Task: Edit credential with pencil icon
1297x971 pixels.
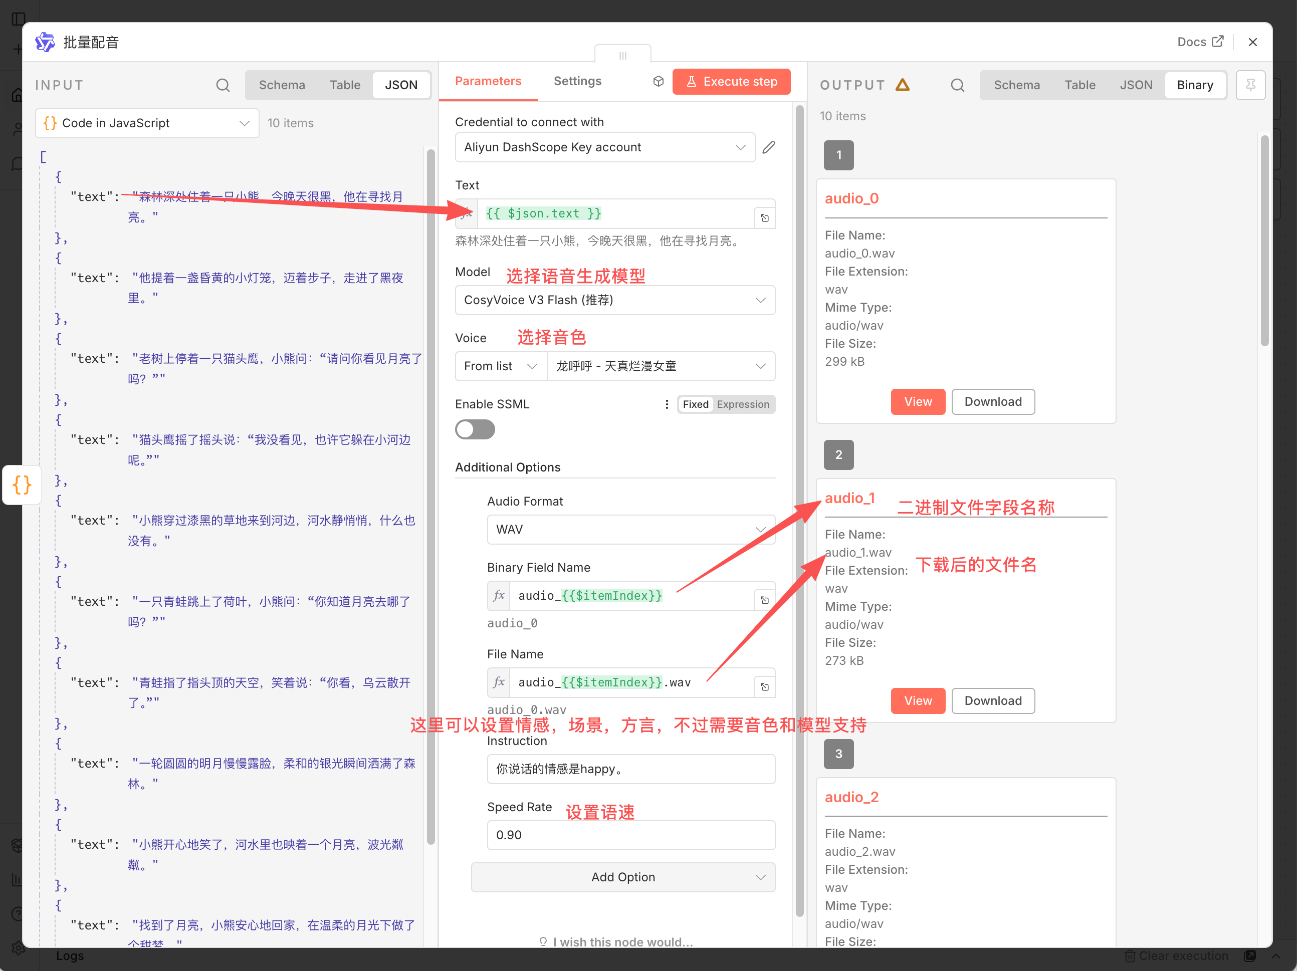Action: [x=769, y=147]
